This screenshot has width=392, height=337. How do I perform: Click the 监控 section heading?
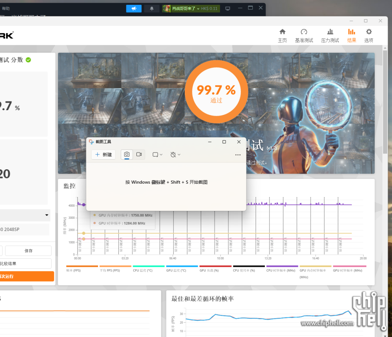point(70,186)
